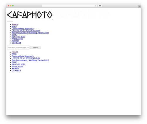
Task: Open HOME link in second menu
Action: (15, 52)
